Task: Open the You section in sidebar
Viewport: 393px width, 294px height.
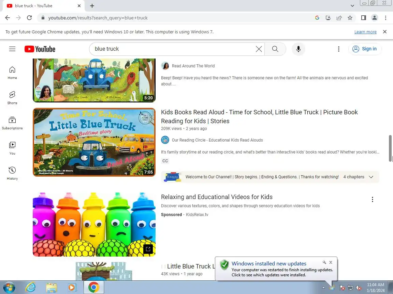Action: [12, 148]
